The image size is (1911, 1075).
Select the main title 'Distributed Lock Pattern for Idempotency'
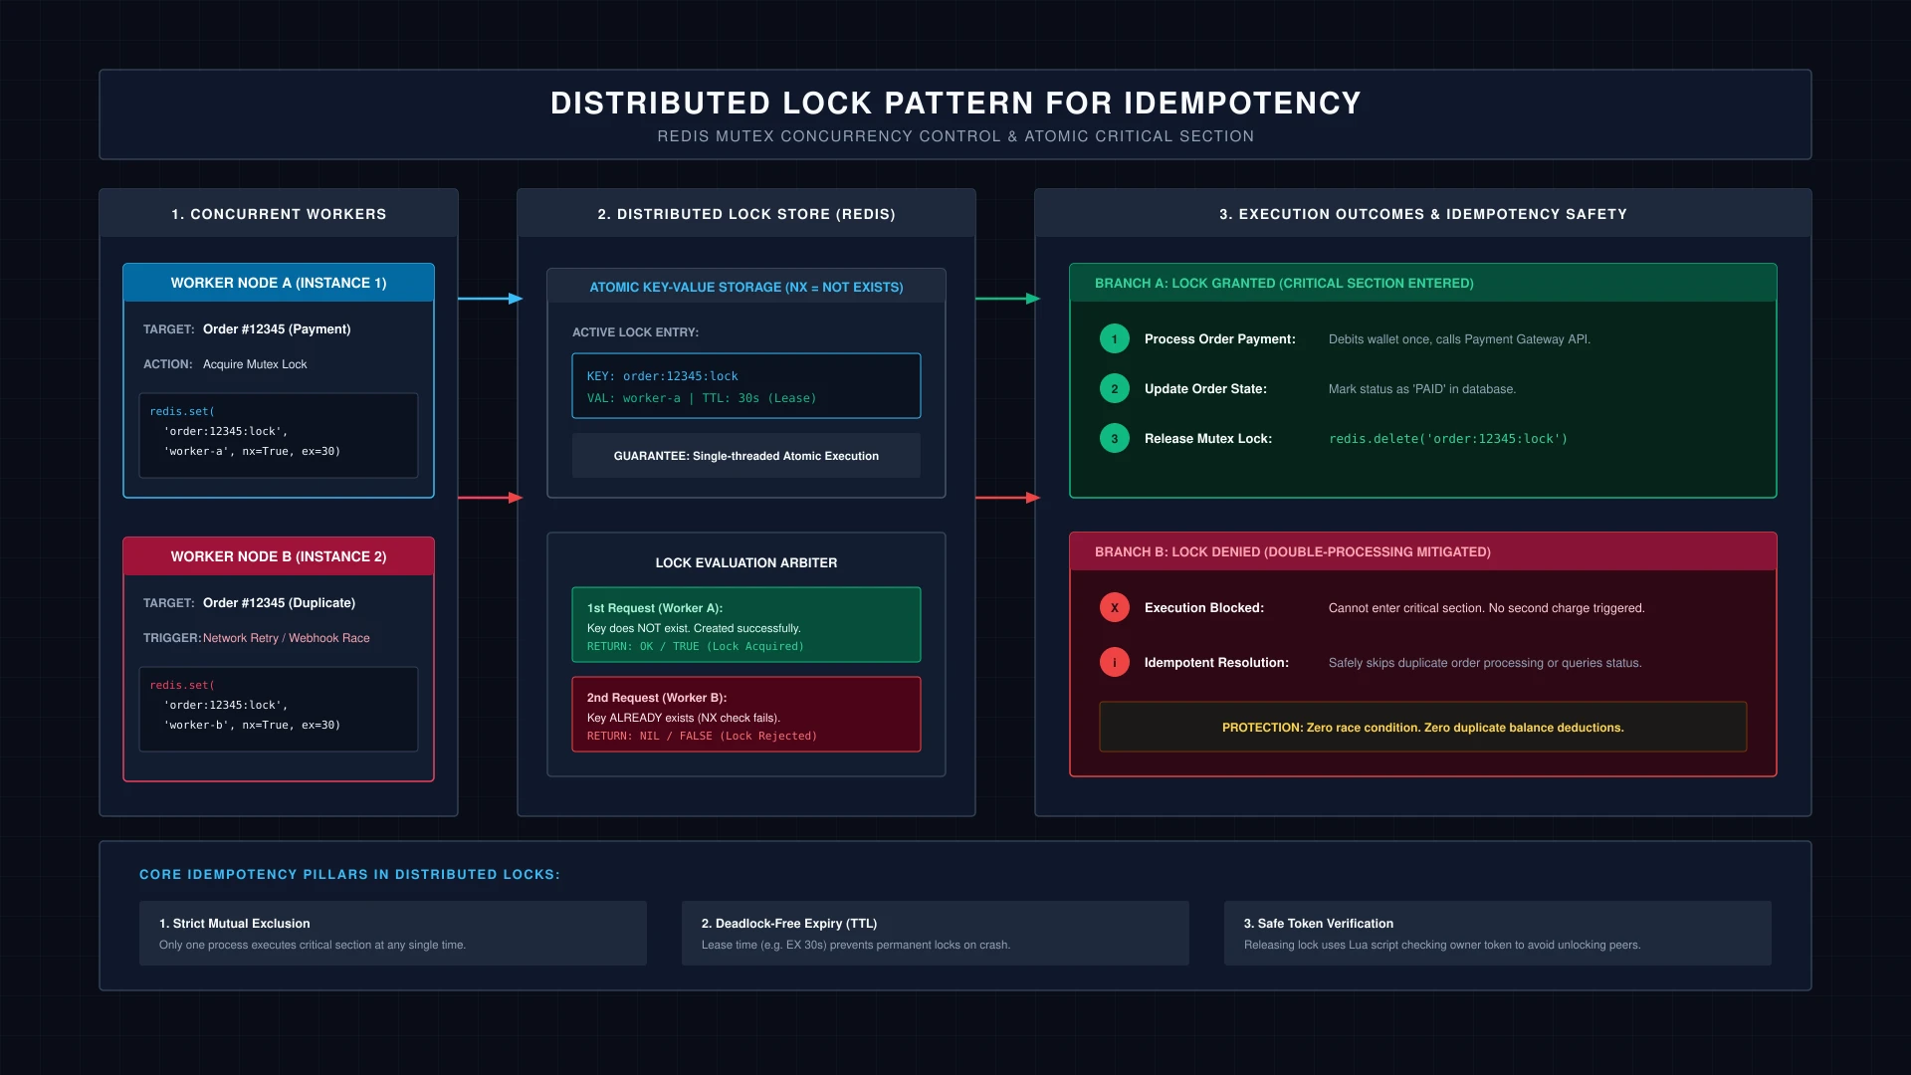click(955, 104)
